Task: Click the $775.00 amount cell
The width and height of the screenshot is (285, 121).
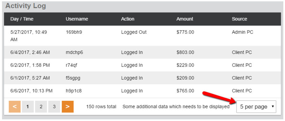Action: [185, 32]
